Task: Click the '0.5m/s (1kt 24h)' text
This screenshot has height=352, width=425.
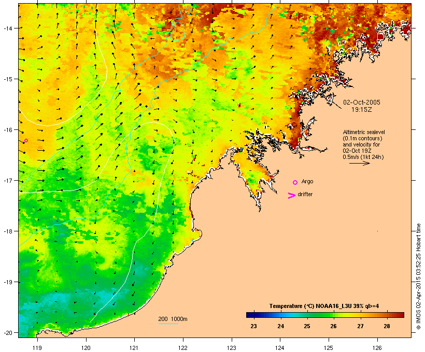Action: point(363,157)
